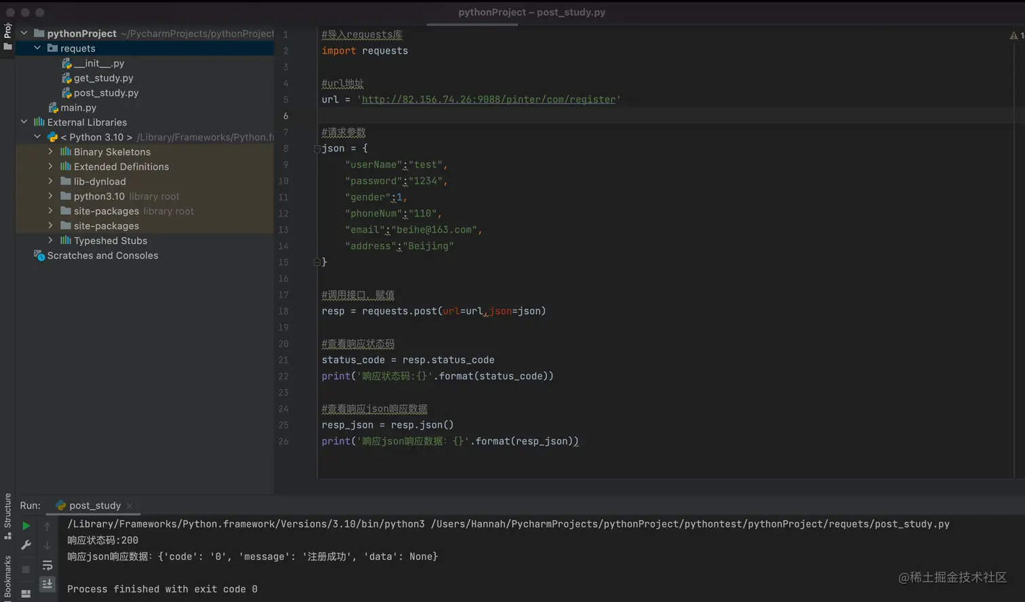Image resolution: width=1025 pixels, height=602 pixels.
Task: Open the Project tool window tab
Action: click(7, 37)
